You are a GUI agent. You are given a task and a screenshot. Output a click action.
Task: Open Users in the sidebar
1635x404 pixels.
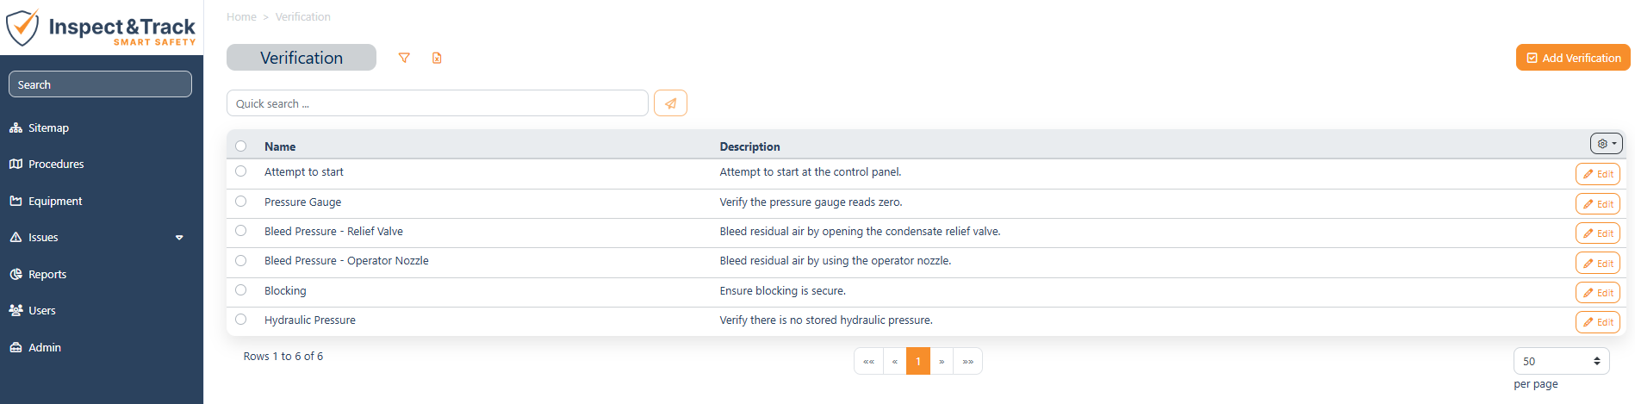pos(41,310)
